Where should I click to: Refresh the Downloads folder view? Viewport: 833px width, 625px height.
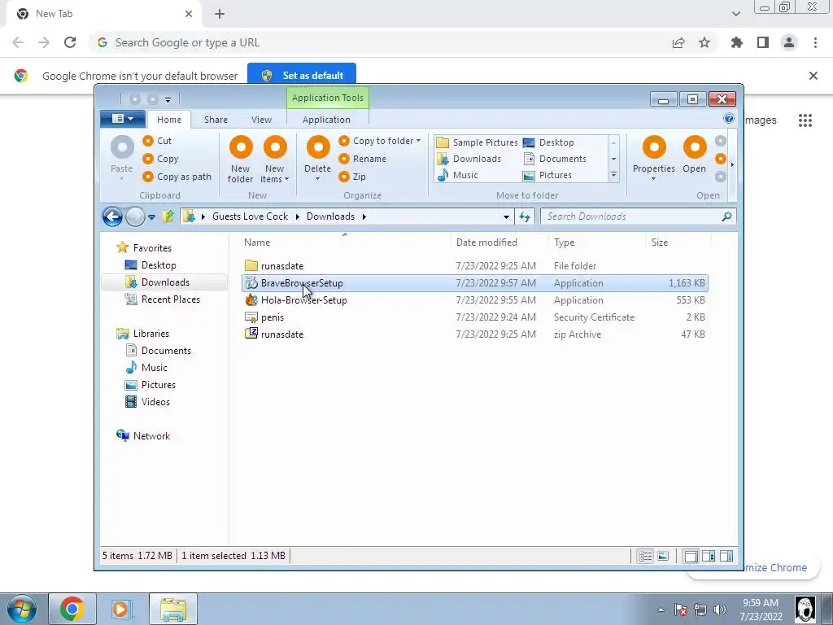[525, 216]
